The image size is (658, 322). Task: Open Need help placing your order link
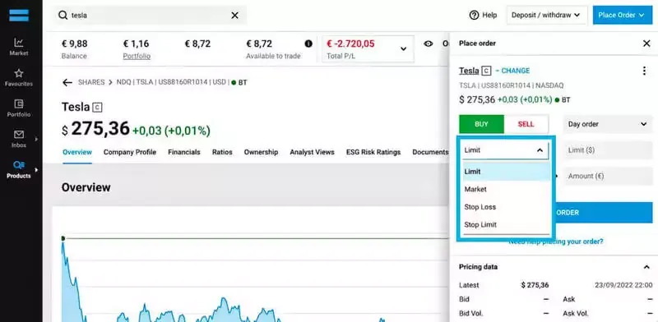tap(556, 241)
